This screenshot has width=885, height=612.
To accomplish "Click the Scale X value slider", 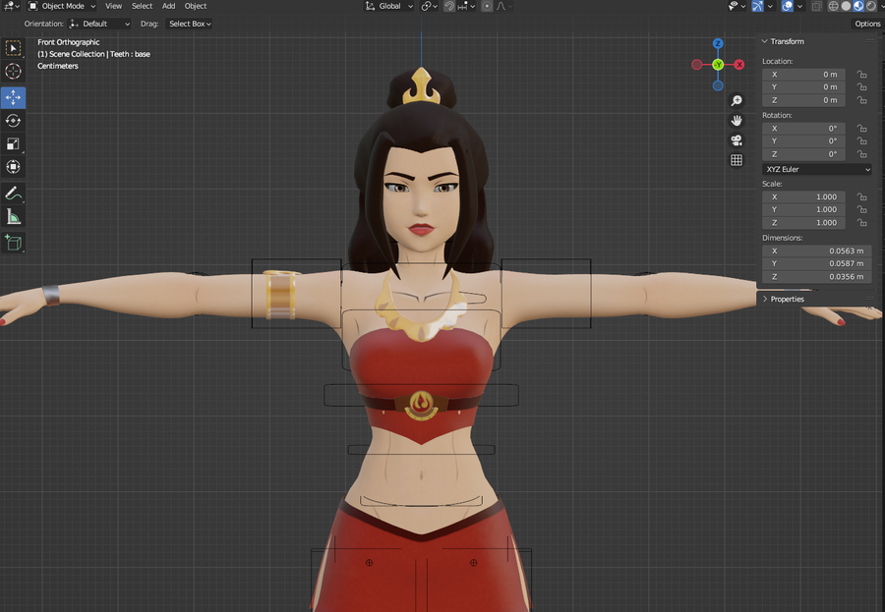I will click(803, 196).
